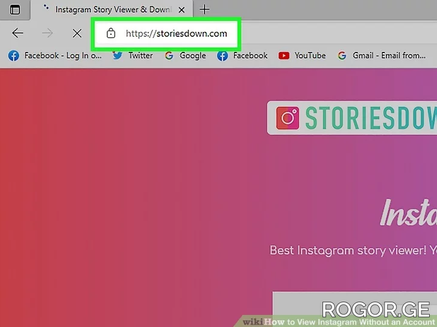Image resolution: width=437 pixels, height=327 pixels.
Task: Open Facebook - Log In bookmark
Action: coord(55,56)
